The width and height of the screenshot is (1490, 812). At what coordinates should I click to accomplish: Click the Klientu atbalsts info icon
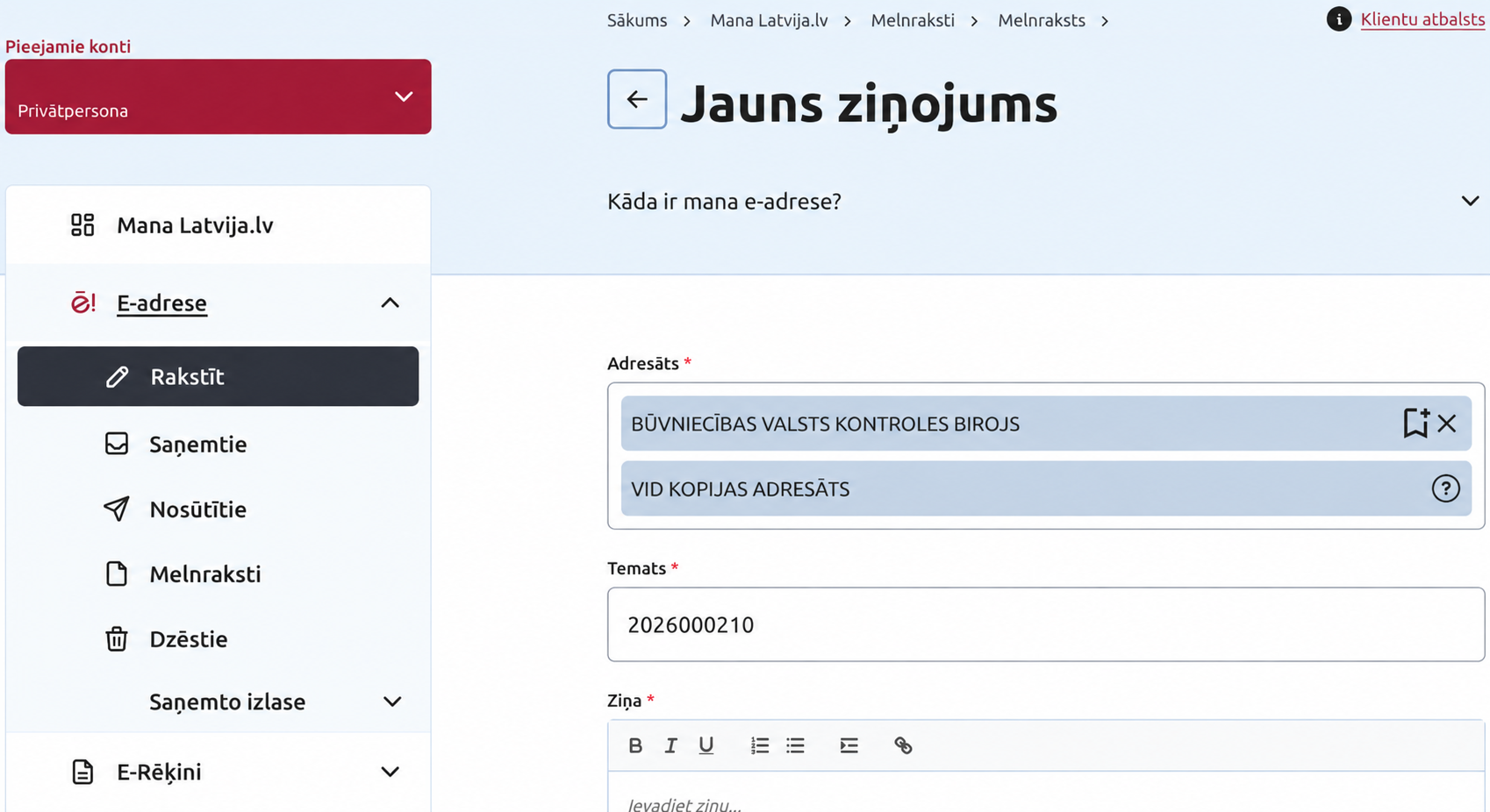[1339, 19]
